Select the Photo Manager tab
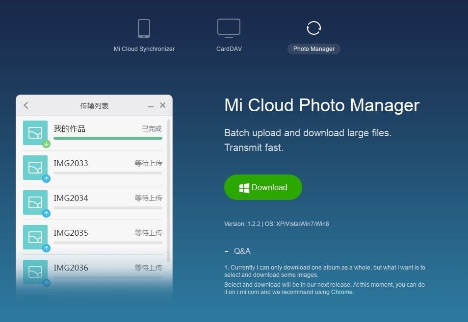This screenshot has width=468, height=322. pos(313,49)
